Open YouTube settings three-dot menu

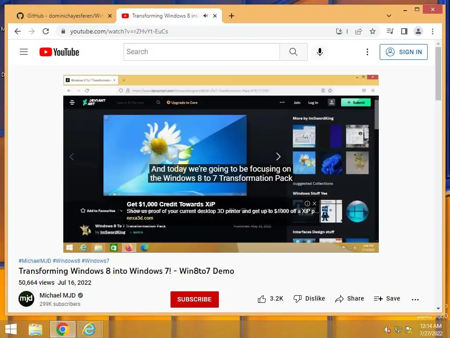[x=367, y=52]
